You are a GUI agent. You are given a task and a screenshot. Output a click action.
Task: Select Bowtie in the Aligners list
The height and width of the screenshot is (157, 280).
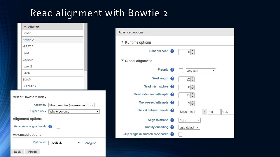pyautogui.click(x=52, y=33)
